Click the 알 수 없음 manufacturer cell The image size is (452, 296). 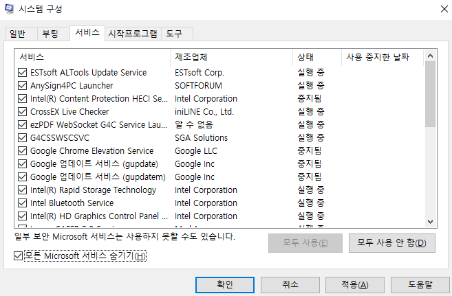(194, 124)
